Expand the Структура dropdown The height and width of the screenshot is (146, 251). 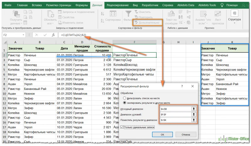pos(234,19)
